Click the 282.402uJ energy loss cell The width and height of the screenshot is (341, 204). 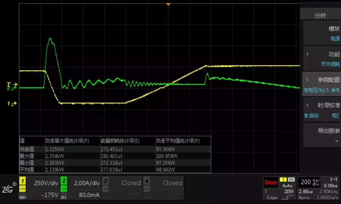point(111,156)
